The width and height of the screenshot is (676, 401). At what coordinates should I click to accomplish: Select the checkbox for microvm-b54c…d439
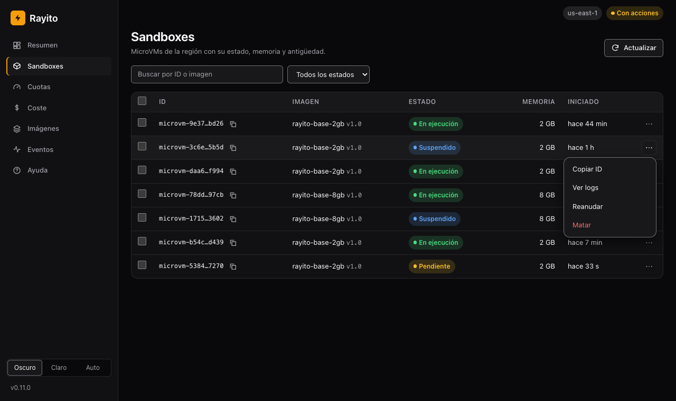(x=142, y=241)
